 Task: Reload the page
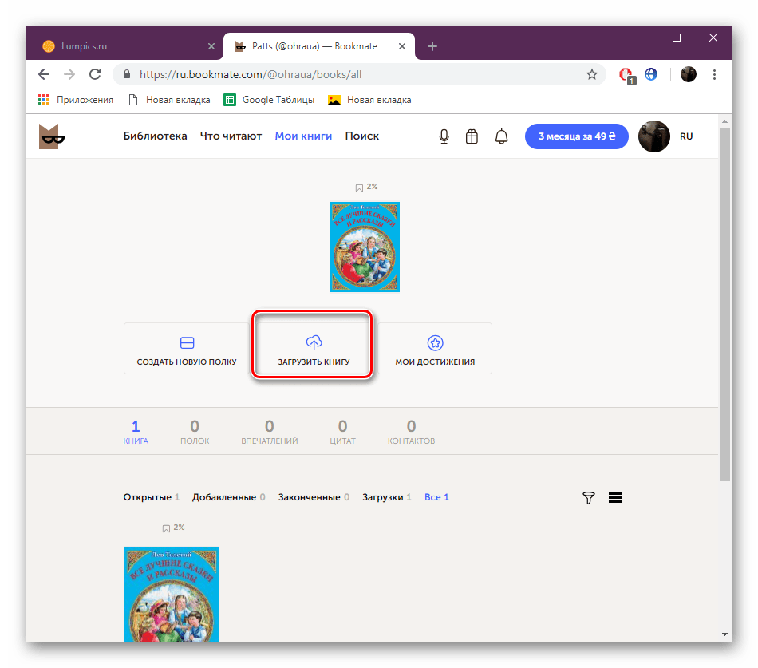95,74
